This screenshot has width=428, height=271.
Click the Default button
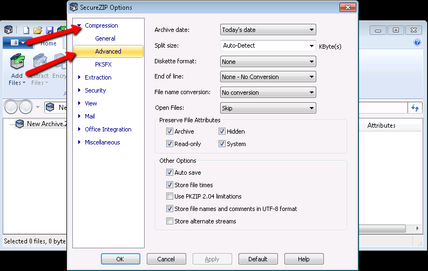click(x=258, y=259)
